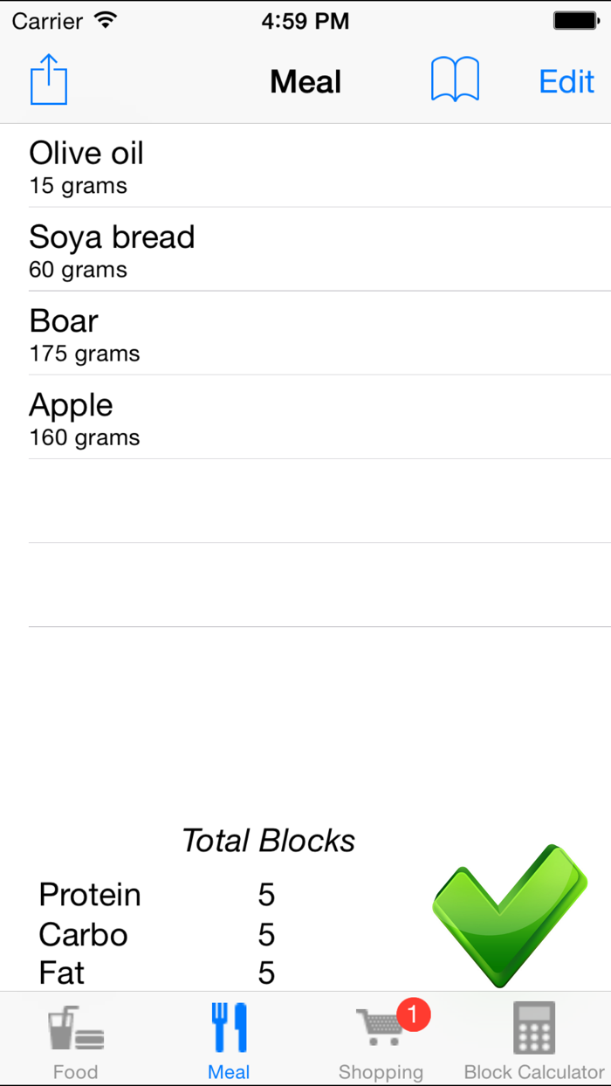Tap Edit to modify the meal list
Viewport: 611px width, 1086px height.
(566, 81)
